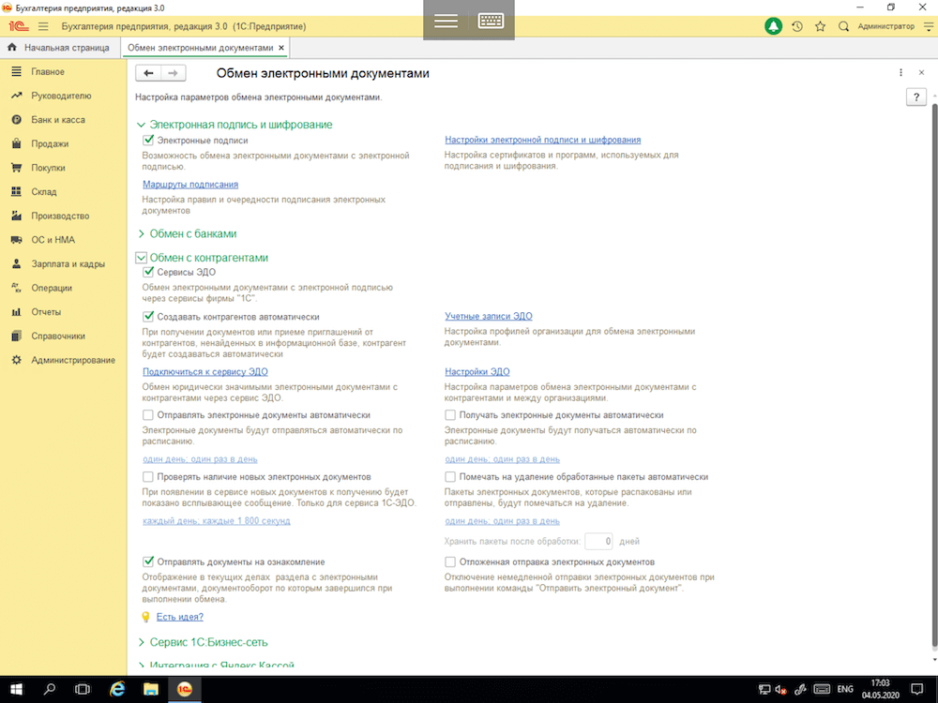
Task: Enable Отложенная отправка электронных документов
Action: pyautogui.click(x=450, y=561)
